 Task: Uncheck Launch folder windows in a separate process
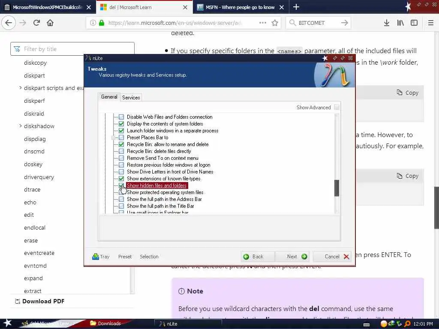click(121, 130)
